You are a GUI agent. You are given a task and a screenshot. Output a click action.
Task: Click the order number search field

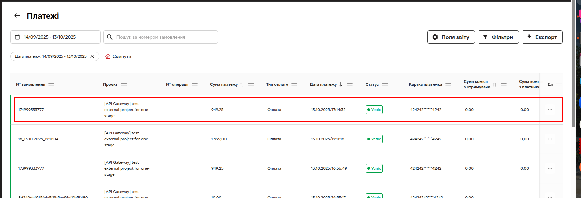(x=165, y=37)
